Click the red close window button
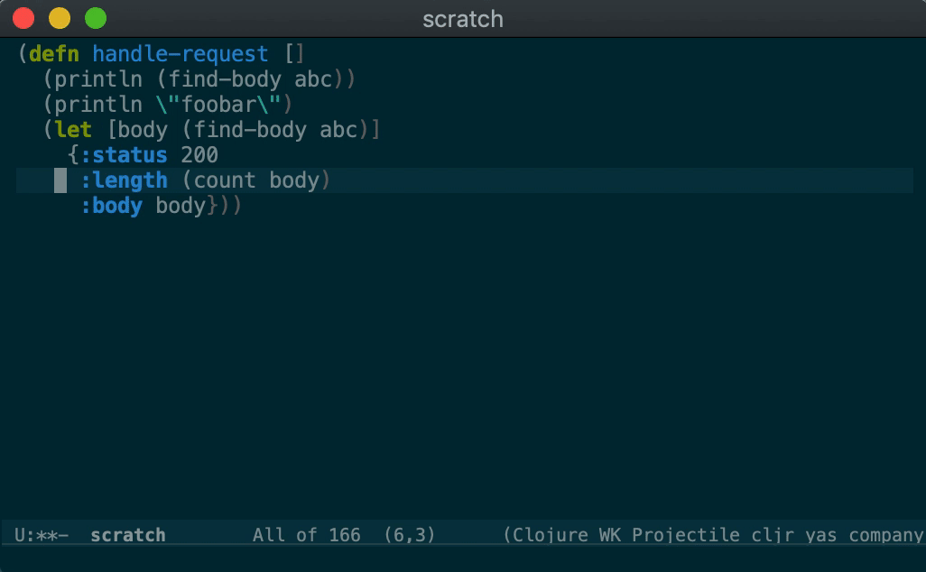 (24, 18)
